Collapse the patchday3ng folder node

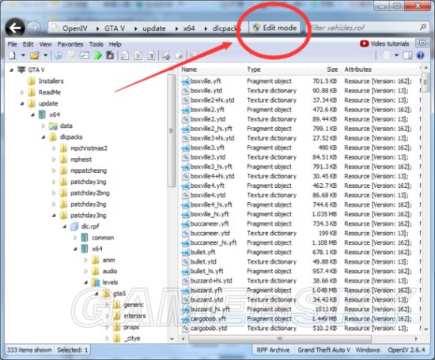(54, 216)
